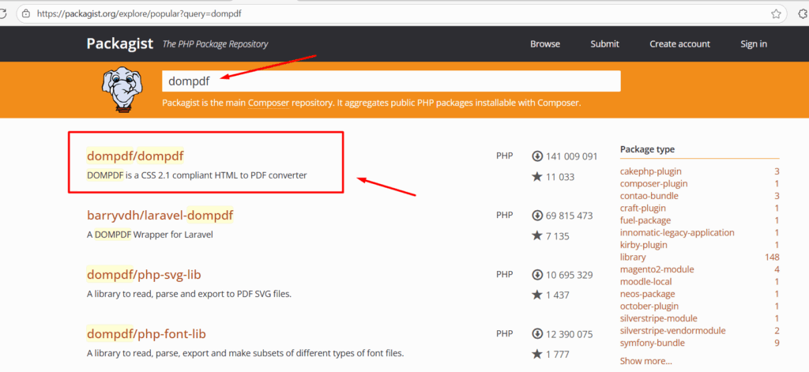
Task: Click star icon beside 7 135
Action: pos(538,236)
